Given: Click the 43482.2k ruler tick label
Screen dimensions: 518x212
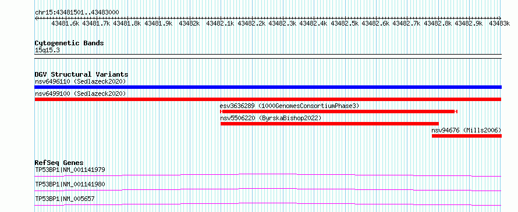Looking at the screenshot, I should point(251,23).
